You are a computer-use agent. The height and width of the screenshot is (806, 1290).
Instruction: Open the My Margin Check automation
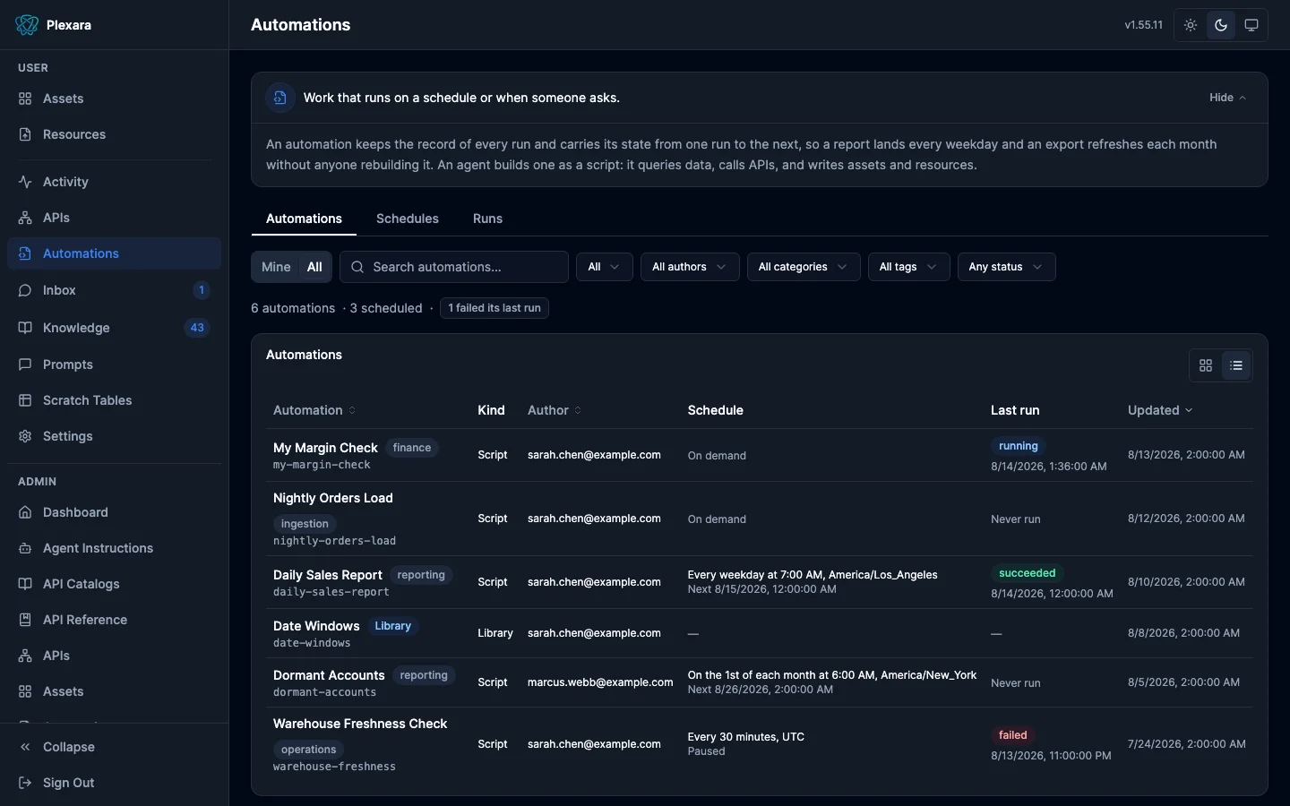(325, 448)
